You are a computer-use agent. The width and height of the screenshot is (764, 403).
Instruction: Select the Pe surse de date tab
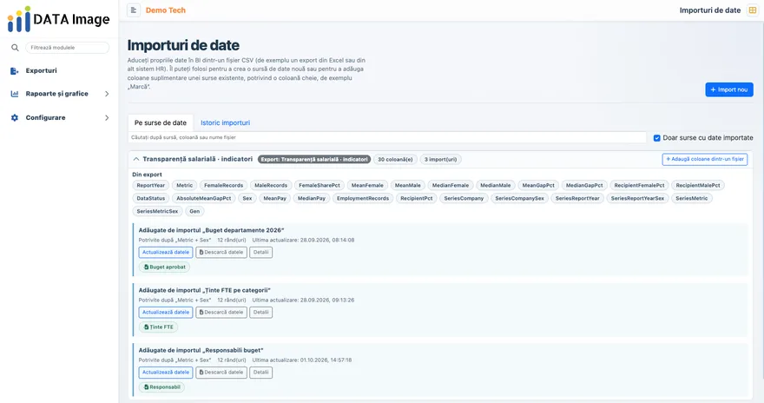pyautogui.click(x=161, y=122)
